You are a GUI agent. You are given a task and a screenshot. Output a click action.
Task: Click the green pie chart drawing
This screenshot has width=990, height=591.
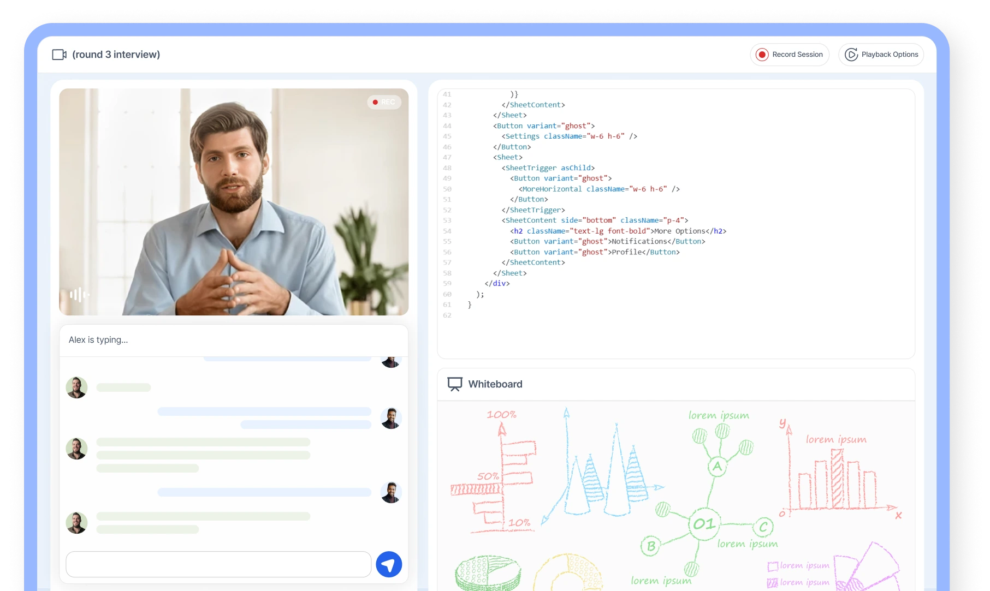coord(488,573)
